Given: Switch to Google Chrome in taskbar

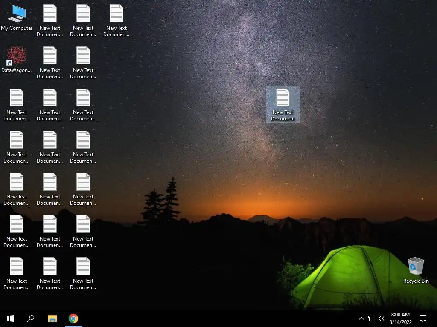Looking at the screenshot, I should point(73,318).
